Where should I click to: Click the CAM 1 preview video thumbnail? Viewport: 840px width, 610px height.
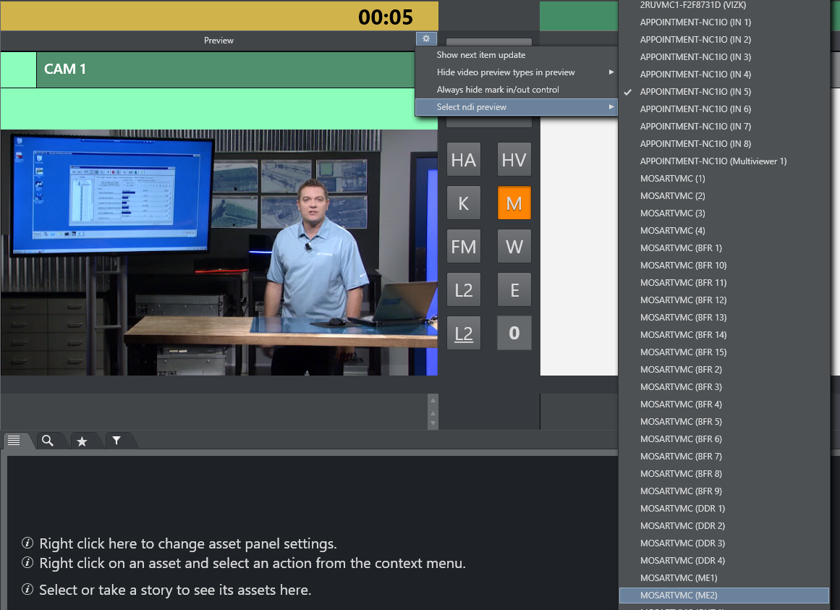[x=219, y=252]
